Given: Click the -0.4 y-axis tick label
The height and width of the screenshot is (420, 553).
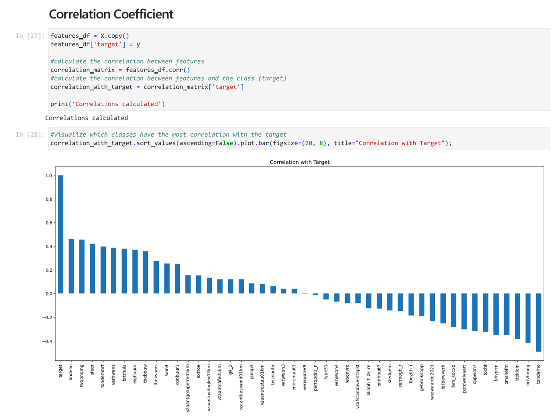Looking at the screenshot, I should [x=48, y=341].
